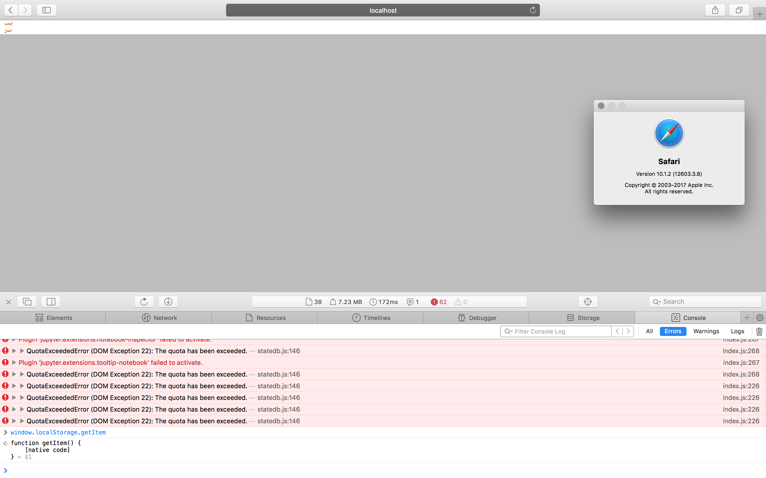Screen dimensions: 766x478
Task: Show all tabs overview icon
Action: (x=739, y=10)
